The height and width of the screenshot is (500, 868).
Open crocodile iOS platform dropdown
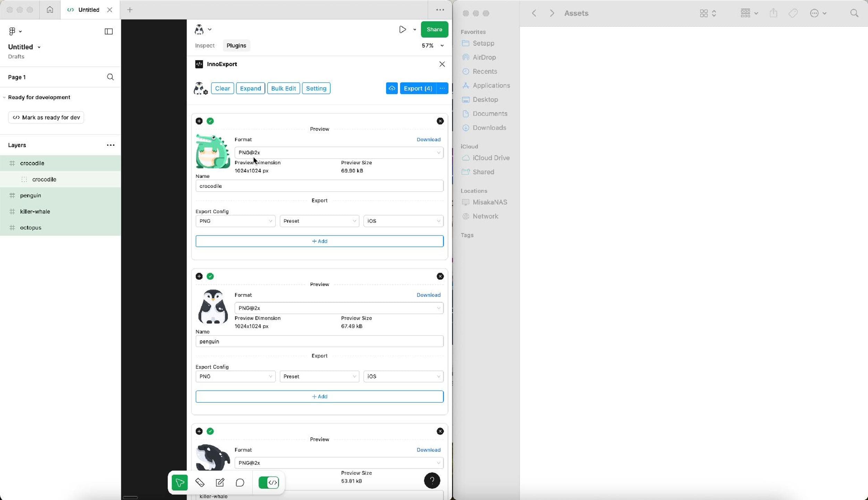tap(403, 221)
